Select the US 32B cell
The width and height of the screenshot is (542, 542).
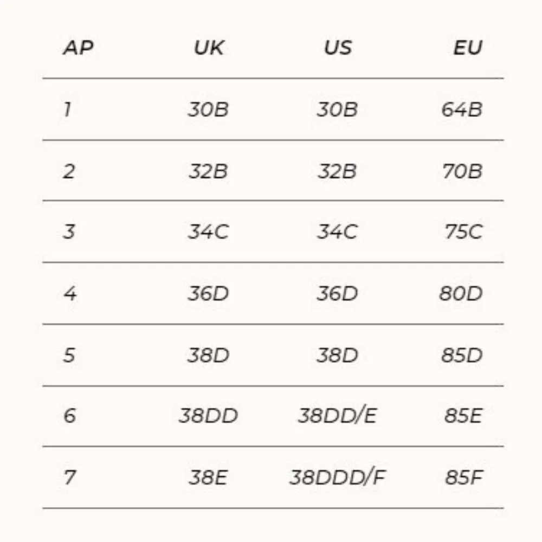pyautogui.click(x=337, y=171)
